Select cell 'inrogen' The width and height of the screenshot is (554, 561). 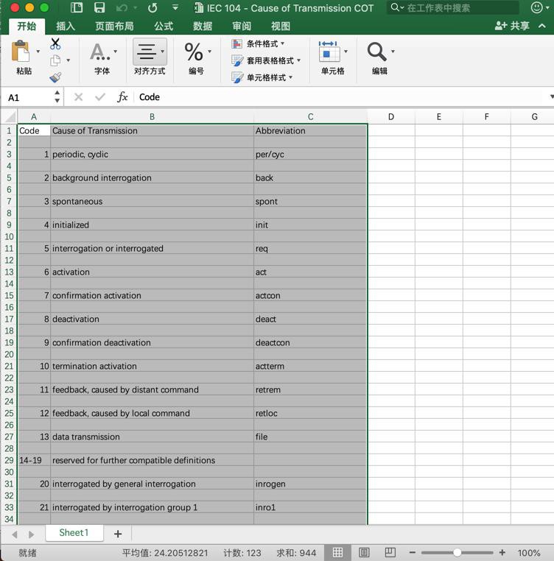coord(310,484)
